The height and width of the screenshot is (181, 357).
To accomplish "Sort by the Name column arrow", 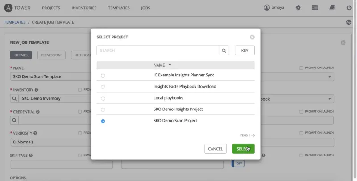I will (170, 65).
